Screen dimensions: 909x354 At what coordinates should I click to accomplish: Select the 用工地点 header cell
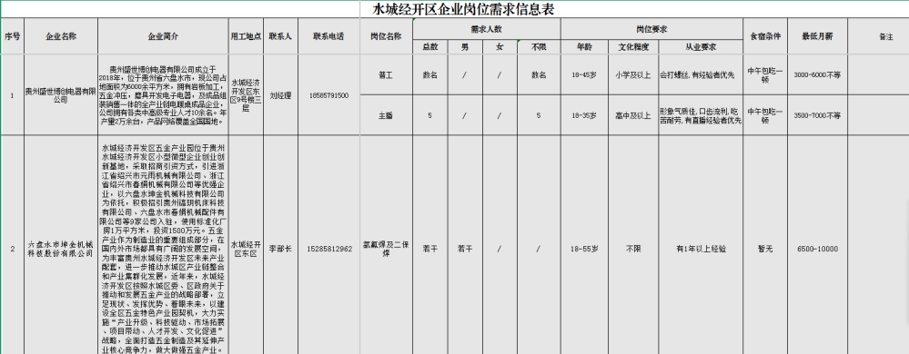coord(246,36)
